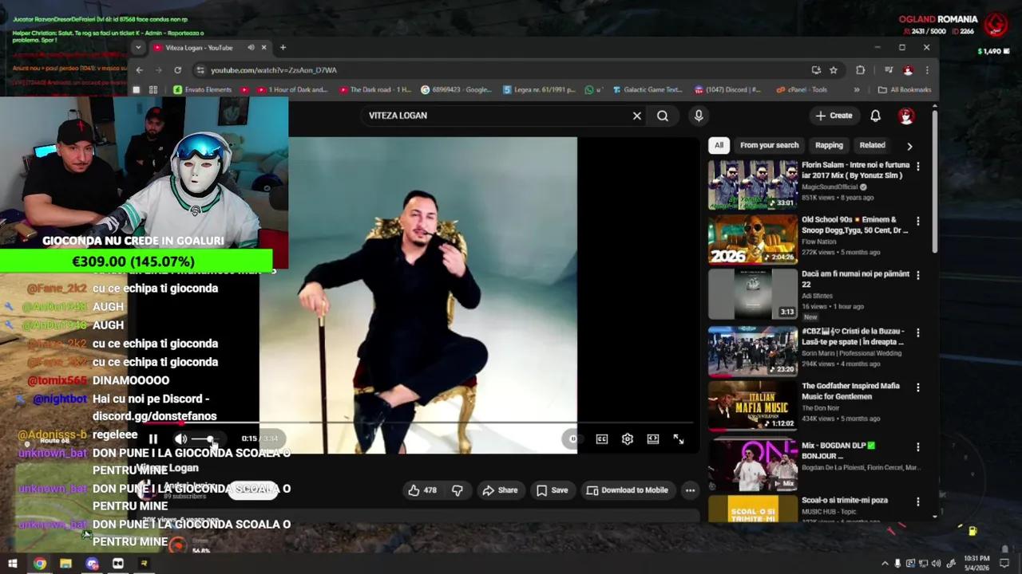Open Envato Elements bookmark
This screenshot has height=574, width=1022.
coord(203,90)
